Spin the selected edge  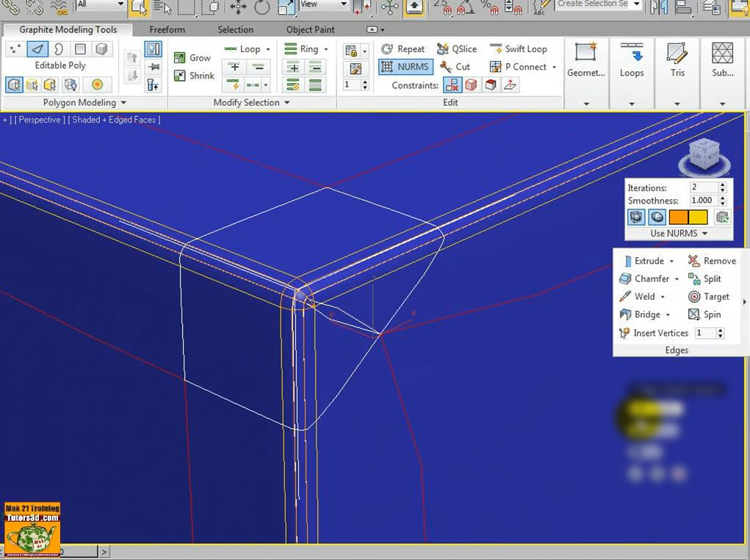click(704, 315)
